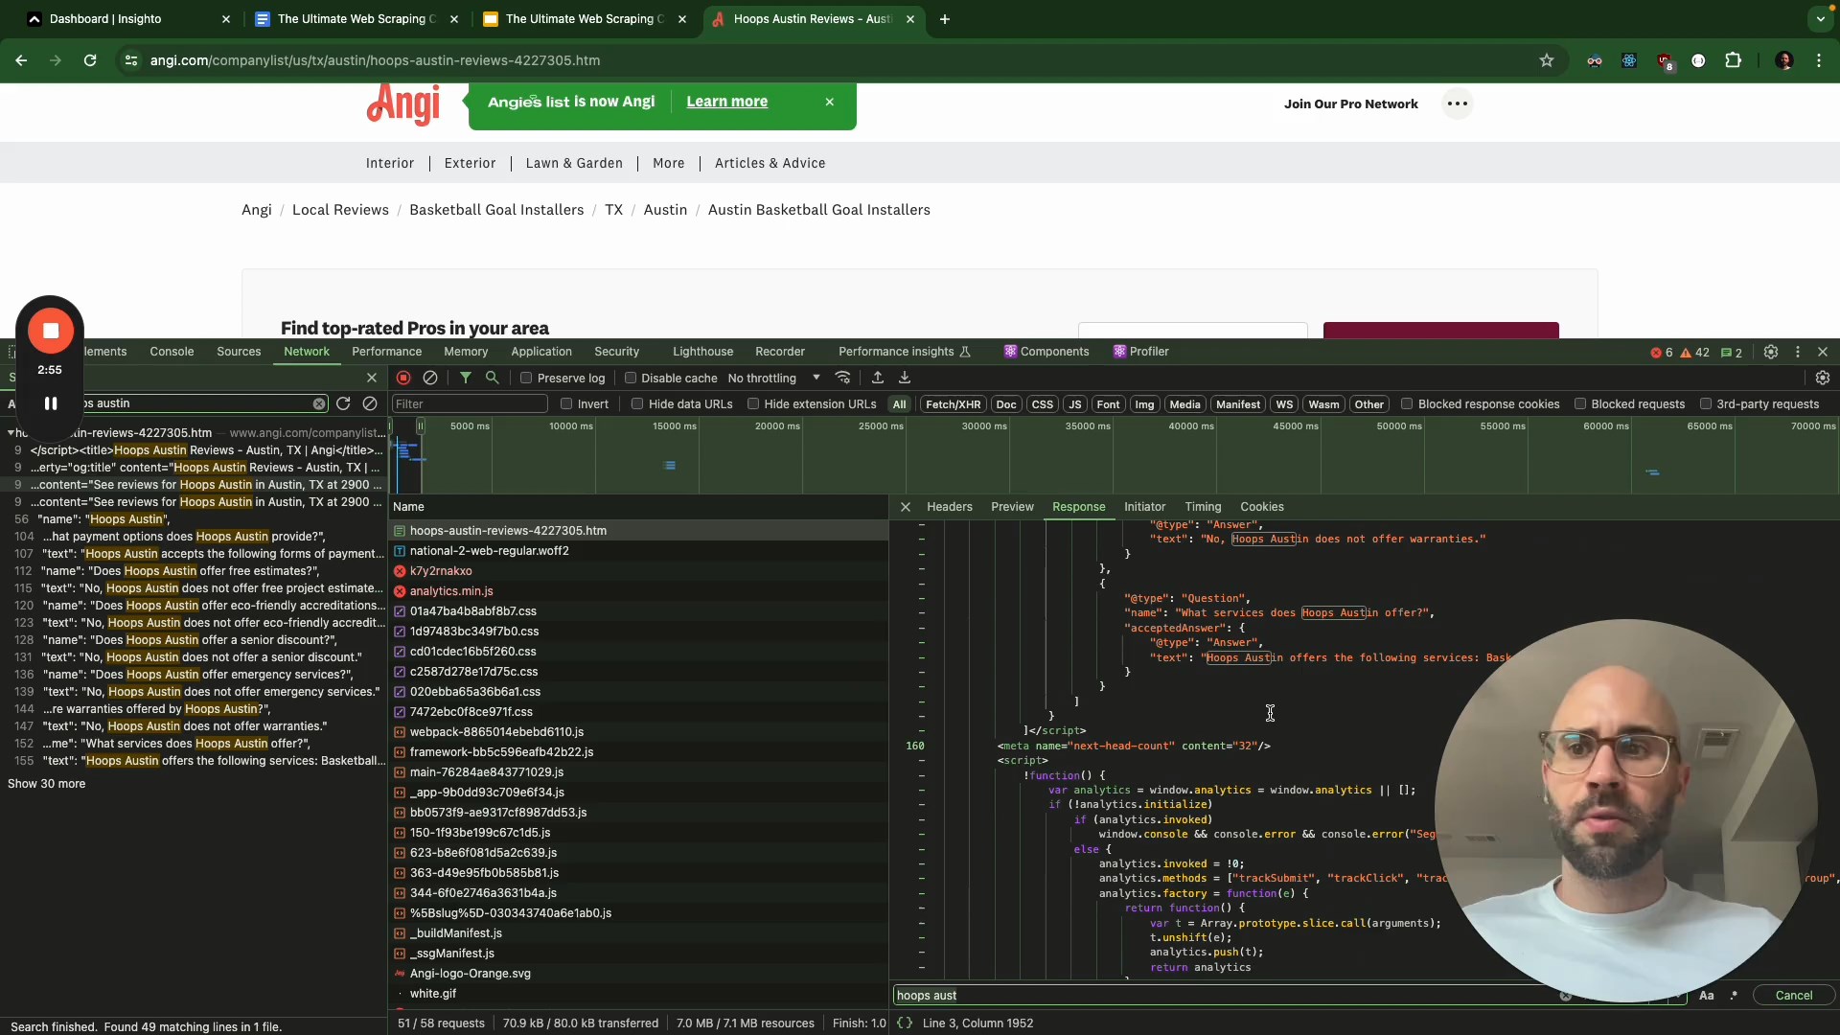
Task: Cancel the response search
Action: [1794, 996]
